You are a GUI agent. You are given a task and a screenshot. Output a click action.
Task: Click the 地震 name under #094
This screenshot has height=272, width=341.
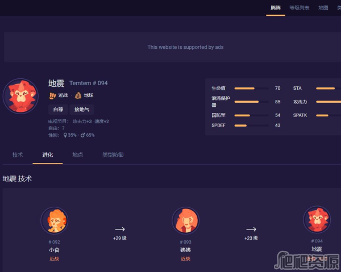coord(317,249)
